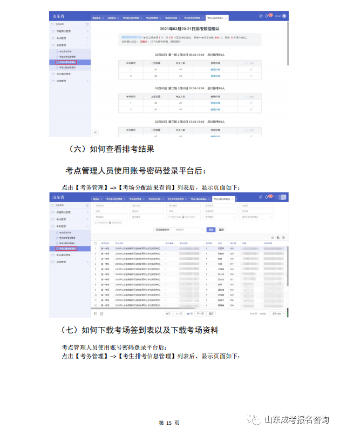Collapse 考务管理 in top screenshot sidebar

point(70,45)
